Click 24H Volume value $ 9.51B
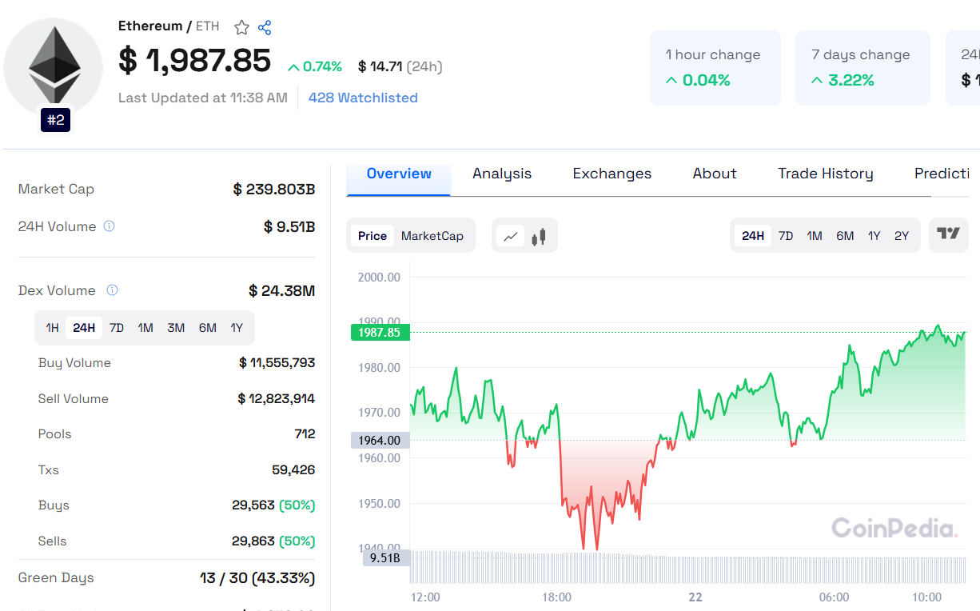The width and height of the screenshot is (980, 611). point(289,227)
